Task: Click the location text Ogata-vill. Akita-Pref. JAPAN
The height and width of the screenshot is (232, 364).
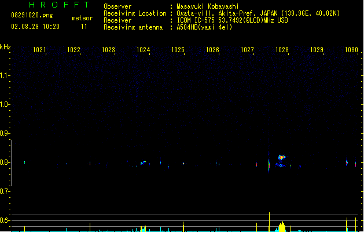Action: (227, 13)
